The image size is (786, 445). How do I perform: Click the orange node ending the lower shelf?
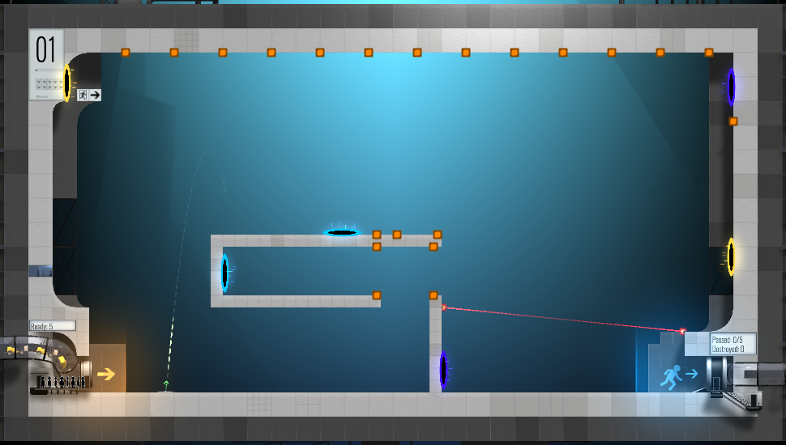[377, 295]
